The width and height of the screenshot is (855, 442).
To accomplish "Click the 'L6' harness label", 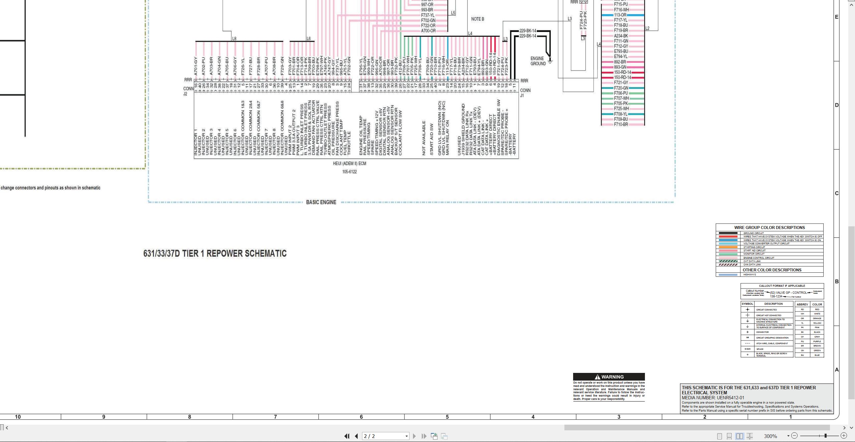I will click(309, 39).
